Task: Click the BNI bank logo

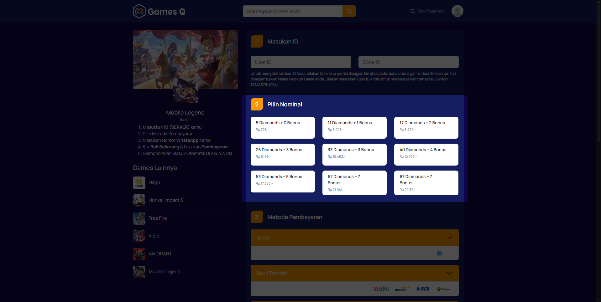Action: point(381,289)
